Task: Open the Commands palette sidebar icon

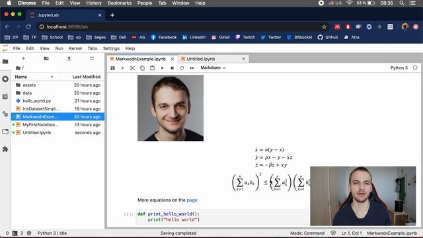Action: click(x=5, y=97)
